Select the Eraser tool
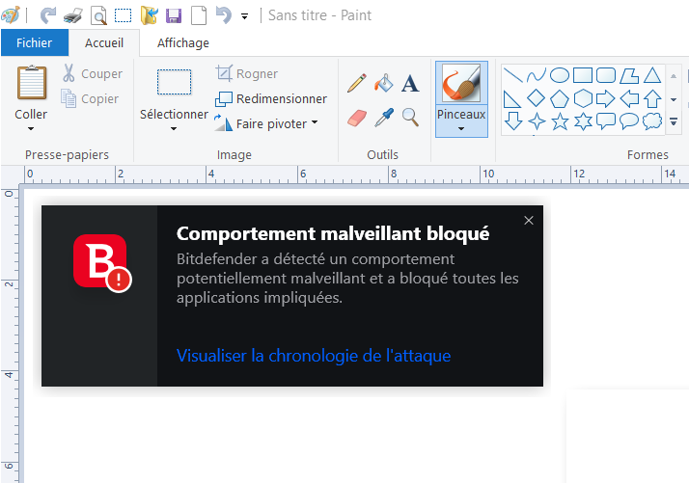 [357, 119]
